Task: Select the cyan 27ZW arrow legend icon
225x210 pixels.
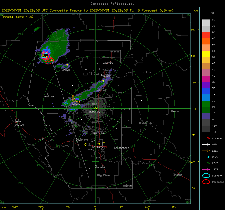Action: pos(206,157)
